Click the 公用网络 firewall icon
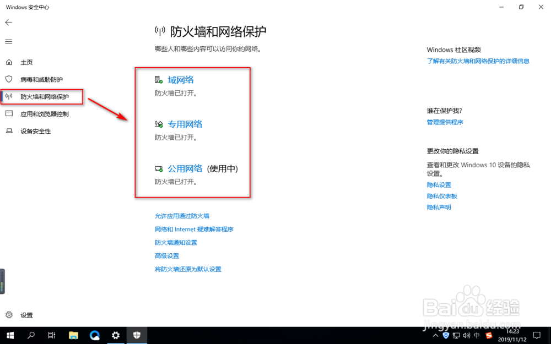551x344 pixels. pyautogui.click(x=159, y=168)
